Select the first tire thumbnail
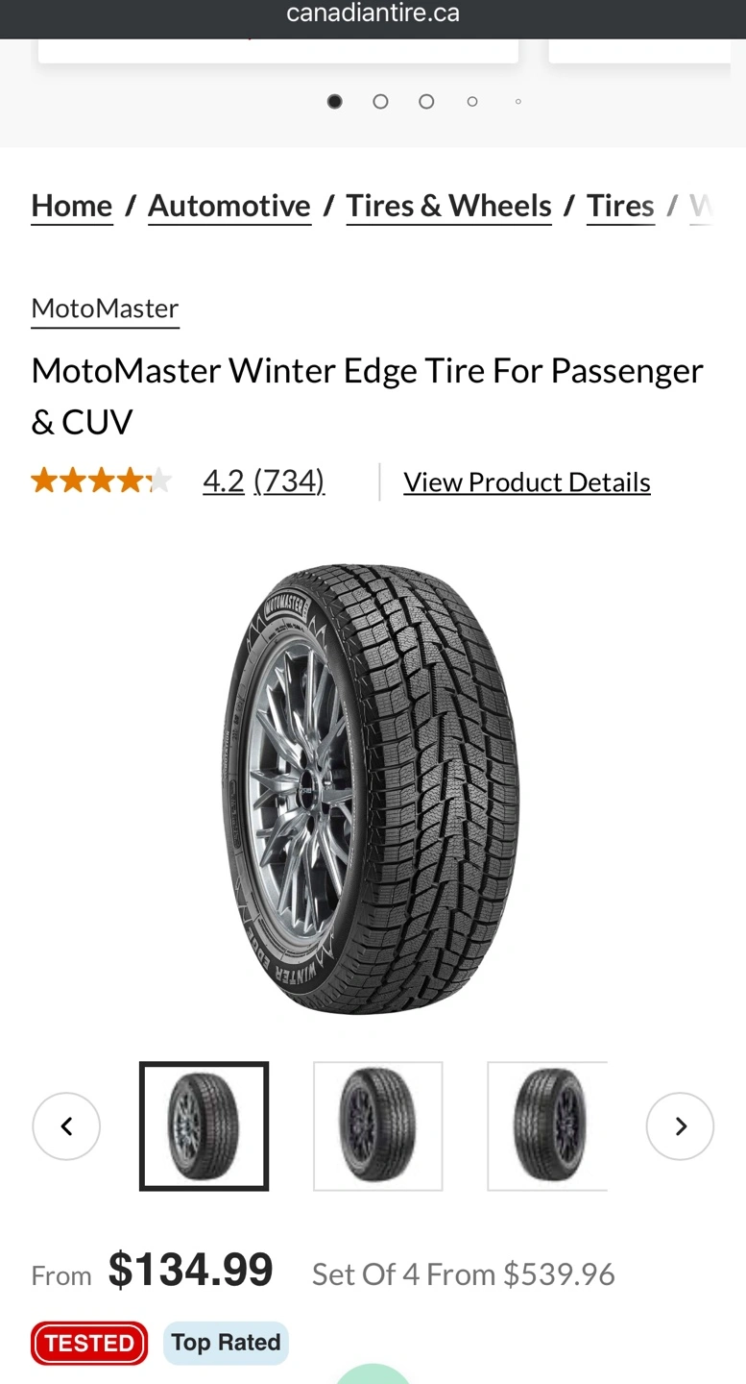746x1384 pixels. coord(204,1126)
